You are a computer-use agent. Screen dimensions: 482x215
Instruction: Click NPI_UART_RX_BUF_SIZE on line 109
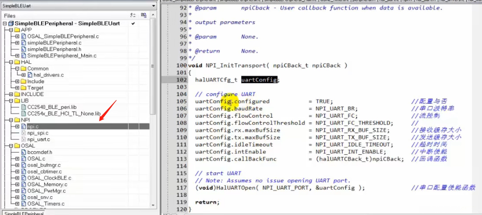[351, 130]
